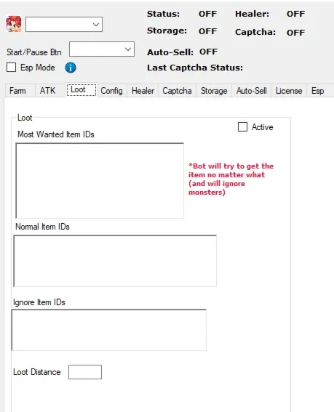334x412 pixels.
Task: Open the Captcha tab
Action: [x=177, y=91]
